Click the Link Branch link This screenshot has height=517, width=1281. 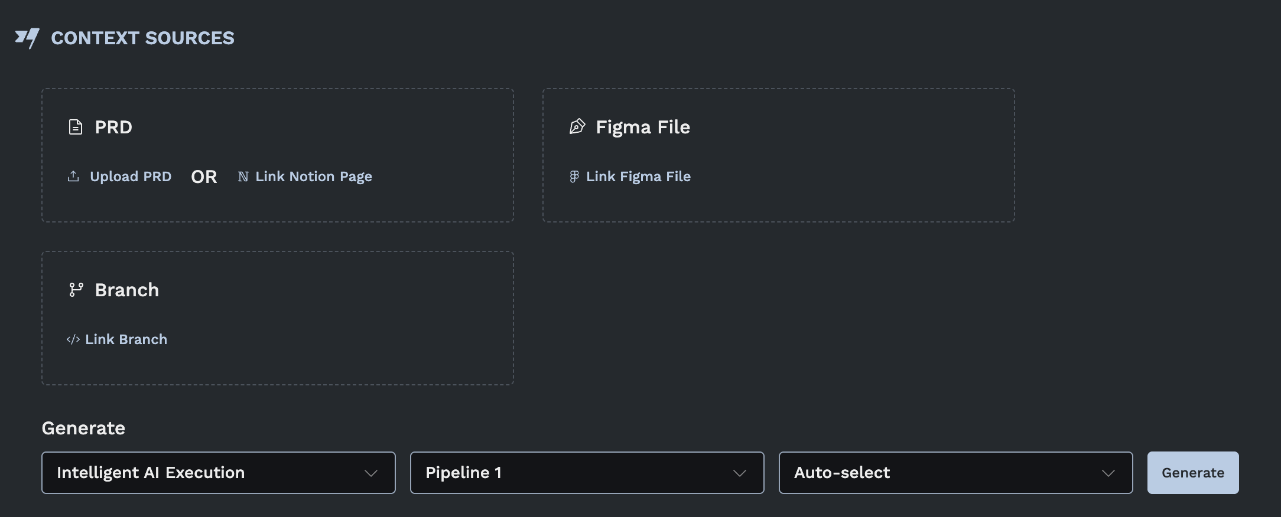(x=126, y=339)
